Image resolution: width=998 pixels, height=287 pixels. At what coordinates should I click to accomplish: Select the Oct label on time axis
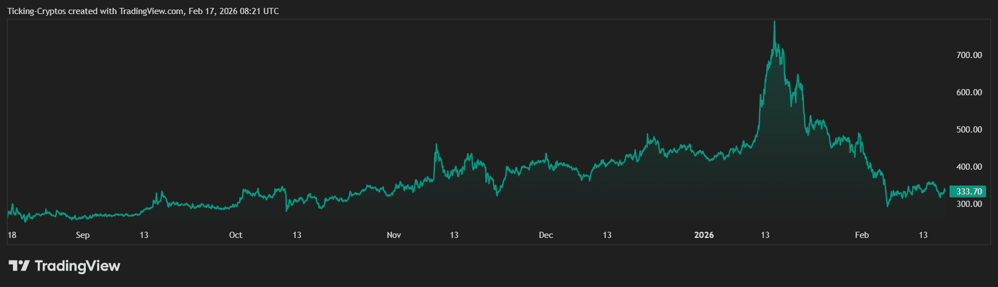tap(235, 235)
